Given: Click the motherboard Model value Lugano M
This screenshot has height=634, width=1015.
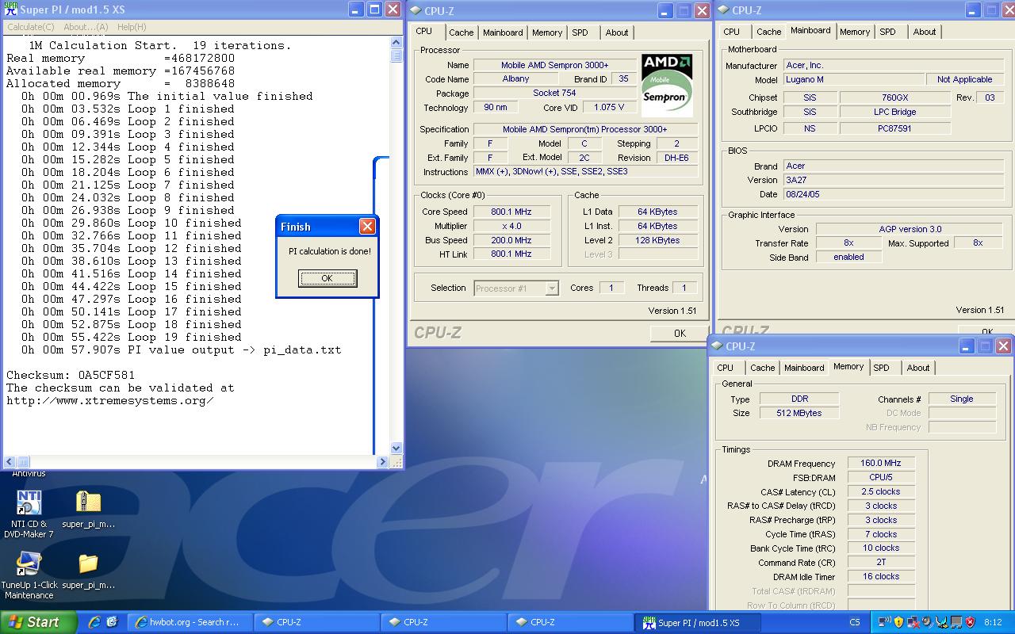Looking at the screenshot, I should click(854, 79).
